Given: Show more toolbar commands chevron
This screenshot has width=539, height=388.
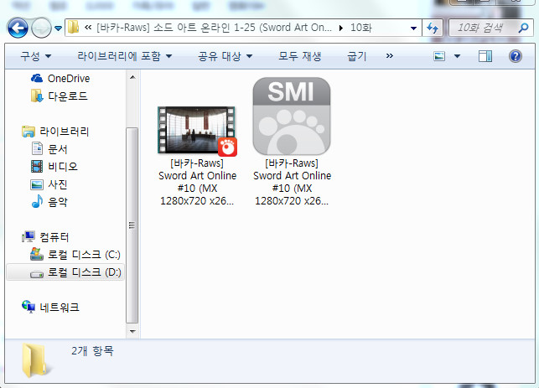Looking at the screenshot, I should point(389,55).
